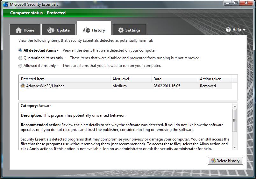Click the globe icon on Update tab
Screen dimensions: 257x180
click(x=51, y=30)
